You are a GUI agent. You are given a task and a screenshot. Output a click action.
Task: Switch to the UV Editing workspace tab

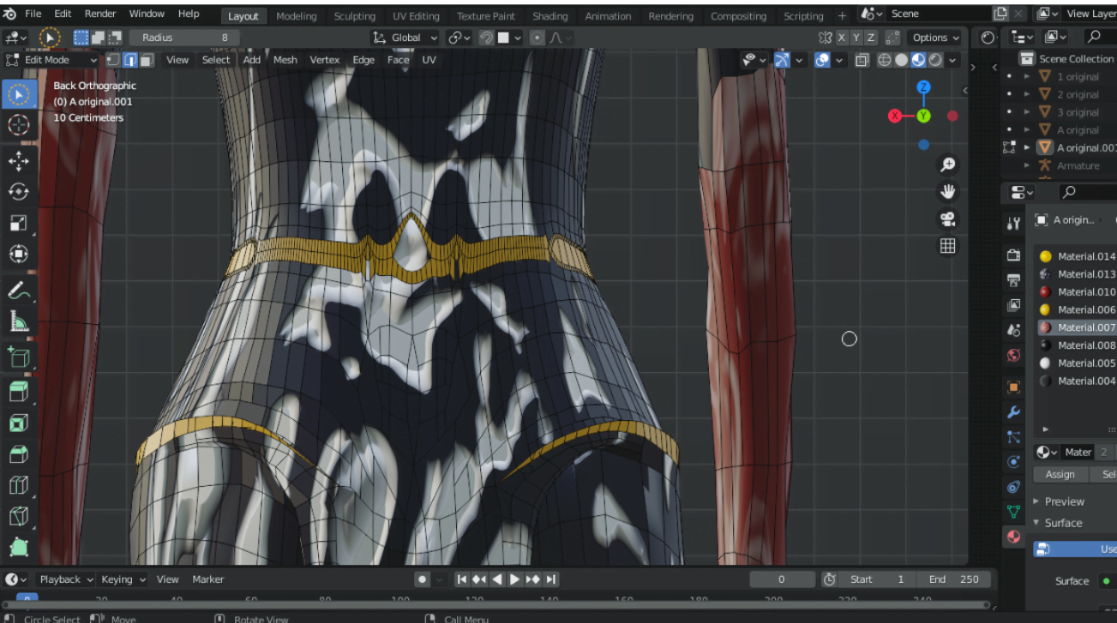[x=416, y=16]
